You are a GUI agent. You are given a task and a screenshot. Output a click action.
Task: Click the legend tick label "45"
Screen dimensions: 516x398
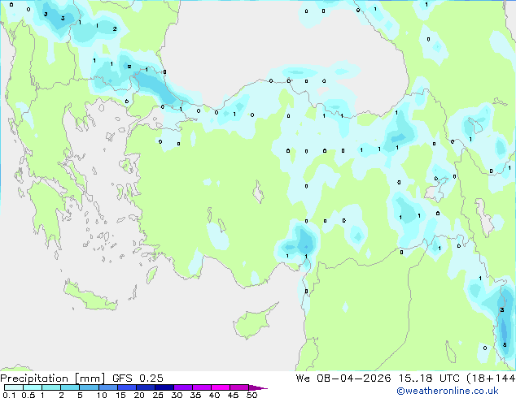click(x=233, y=395)
